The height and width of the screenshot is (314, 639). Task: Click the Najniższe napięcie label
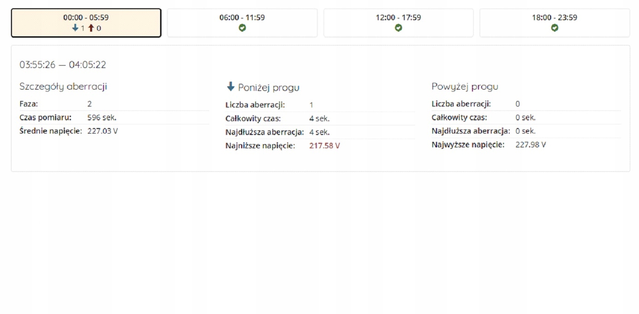coord(260,146)
